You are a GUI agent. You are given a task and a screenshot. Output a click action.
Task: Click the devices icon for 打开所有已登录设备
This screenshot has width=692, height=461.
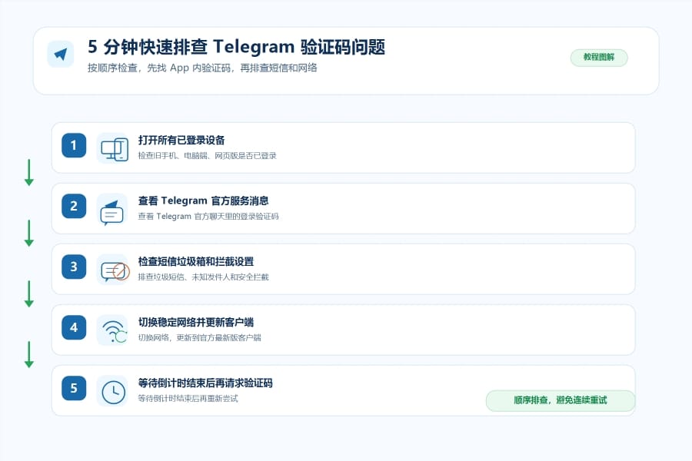point(113,148)
